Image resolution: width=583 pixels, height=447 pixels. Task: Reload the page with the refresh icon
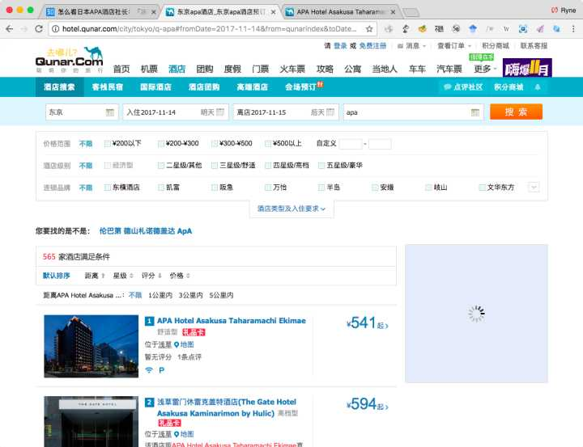[x=40, y=29]
